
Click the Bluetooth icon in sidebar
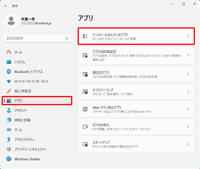(x=9, y=71)
